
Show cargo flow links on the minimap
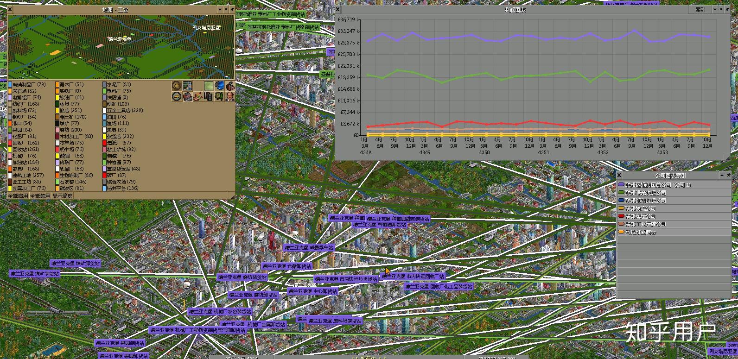198,97
